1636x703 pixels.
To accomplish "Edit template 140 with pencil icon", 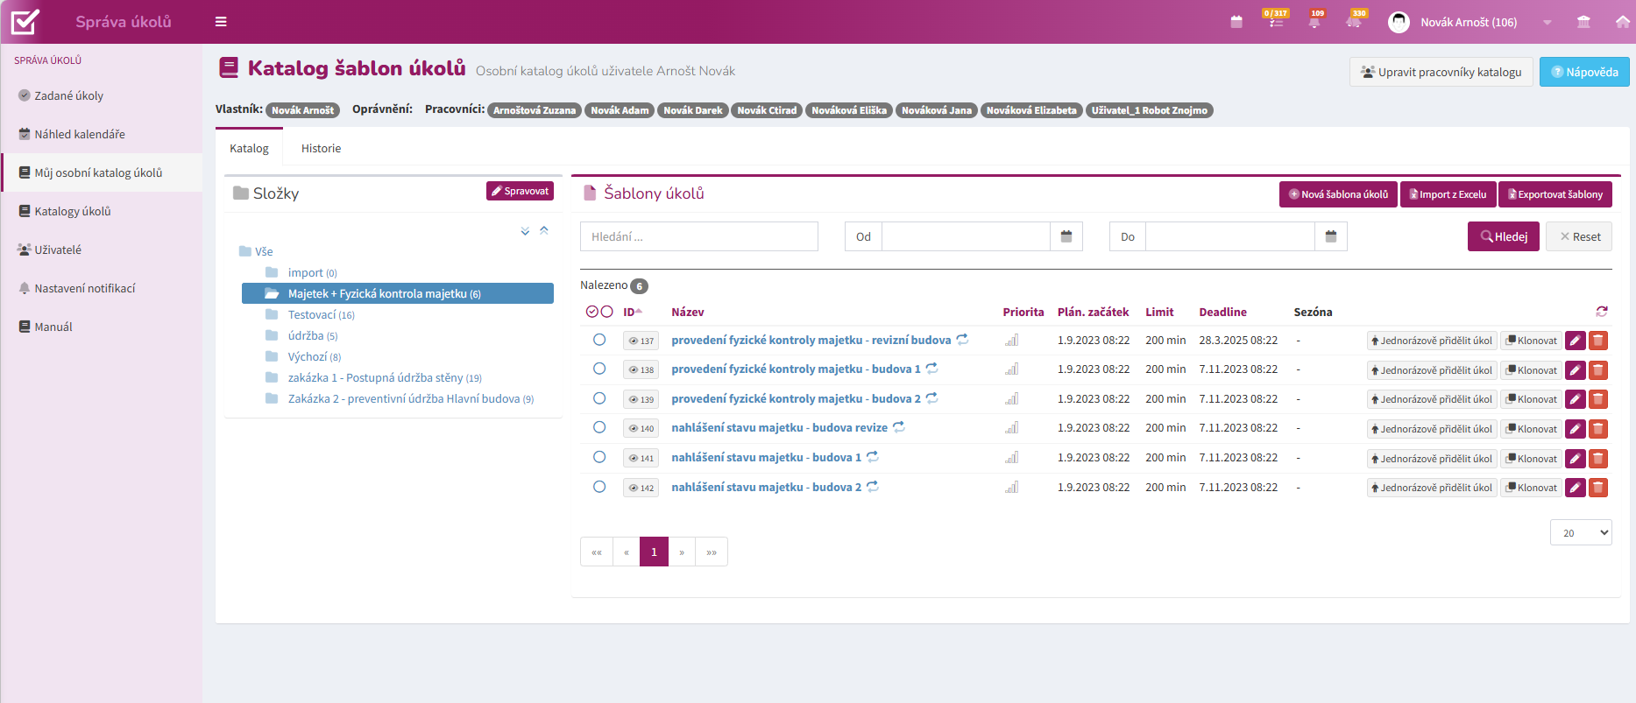I will tap(1576, 429).
